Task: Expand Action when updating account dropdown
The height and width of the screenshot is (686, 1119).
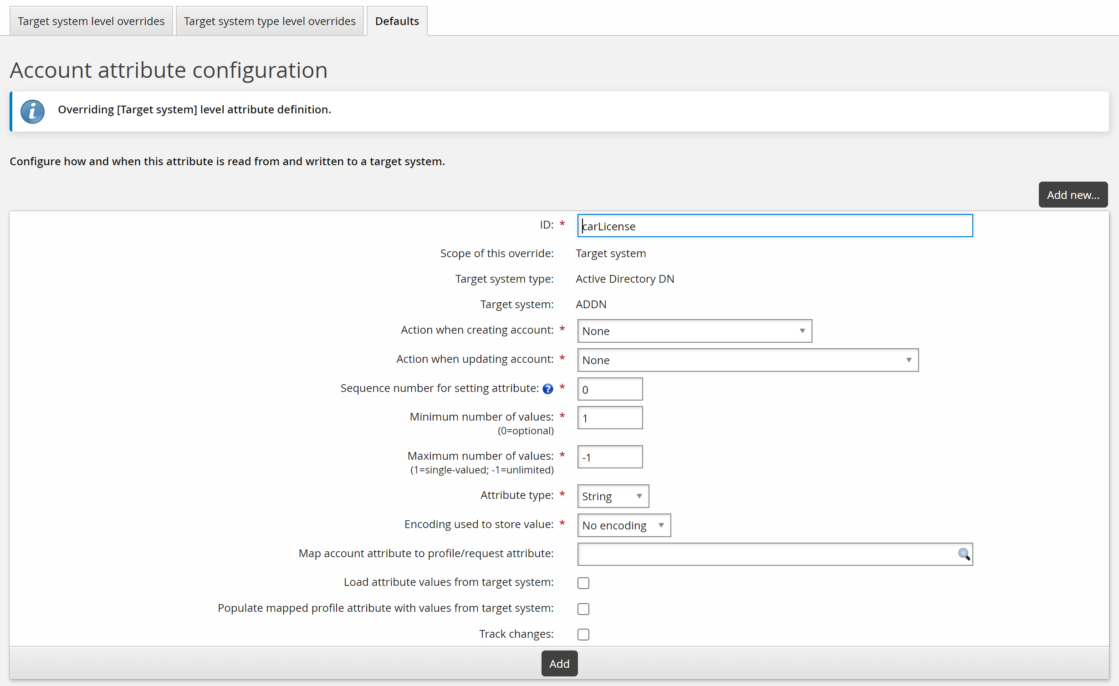Action: [747, 360]
